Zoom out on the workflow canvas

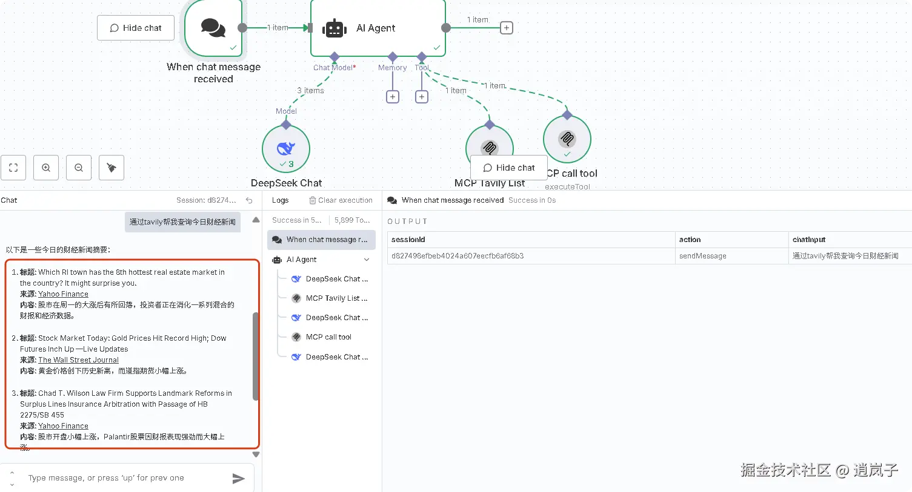[x=79, y=168]
